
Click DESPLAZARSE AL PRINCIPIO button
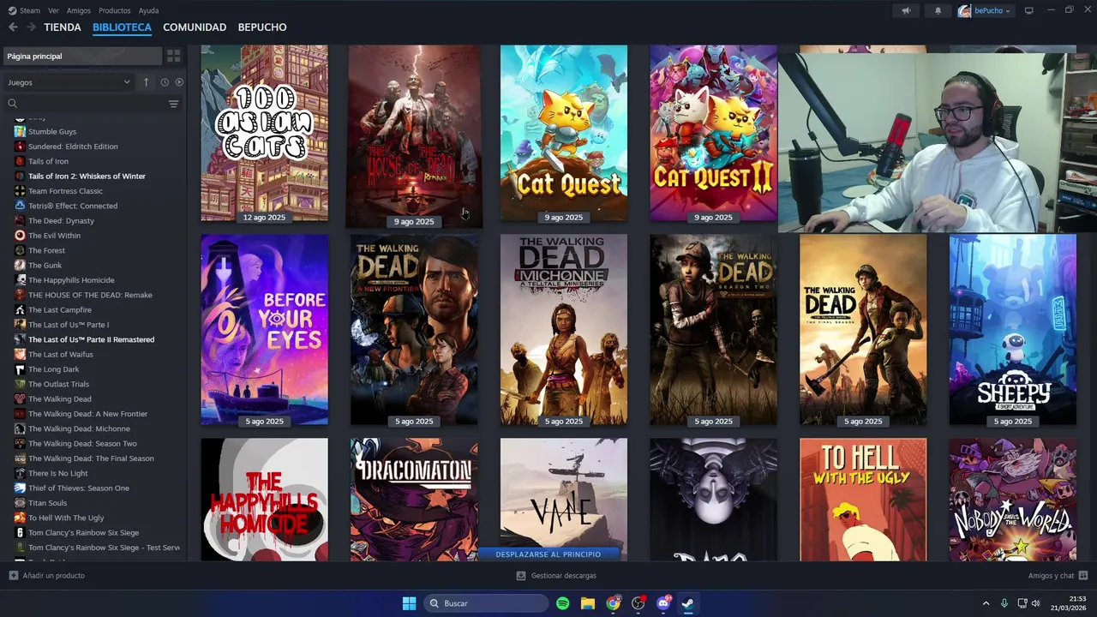548,554
